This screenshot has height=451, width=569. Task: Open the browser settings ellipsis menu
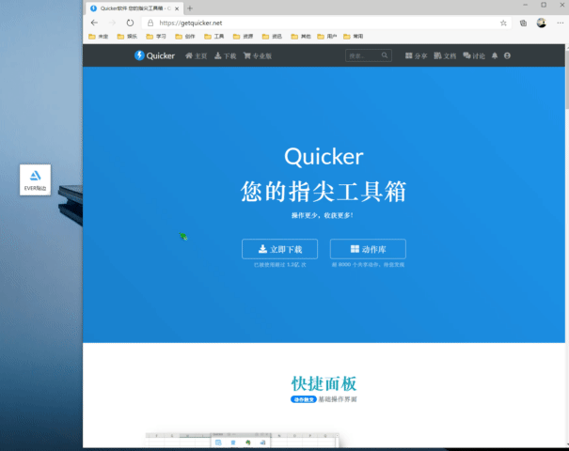tap(561, 23)
